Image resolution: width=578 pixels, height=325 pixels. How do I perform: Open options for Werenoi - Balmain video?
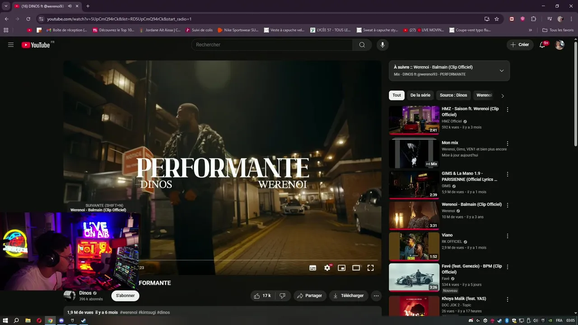[x=508, y=205]
